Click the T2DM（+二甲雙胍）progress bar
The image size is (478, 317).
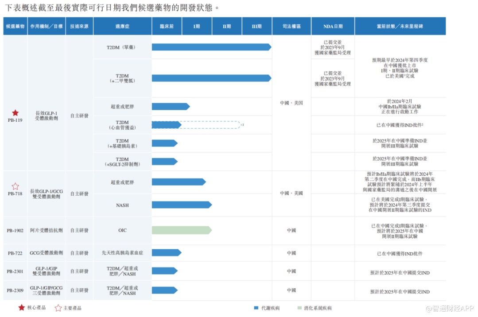pyautogui.click(x=212, y=78)
